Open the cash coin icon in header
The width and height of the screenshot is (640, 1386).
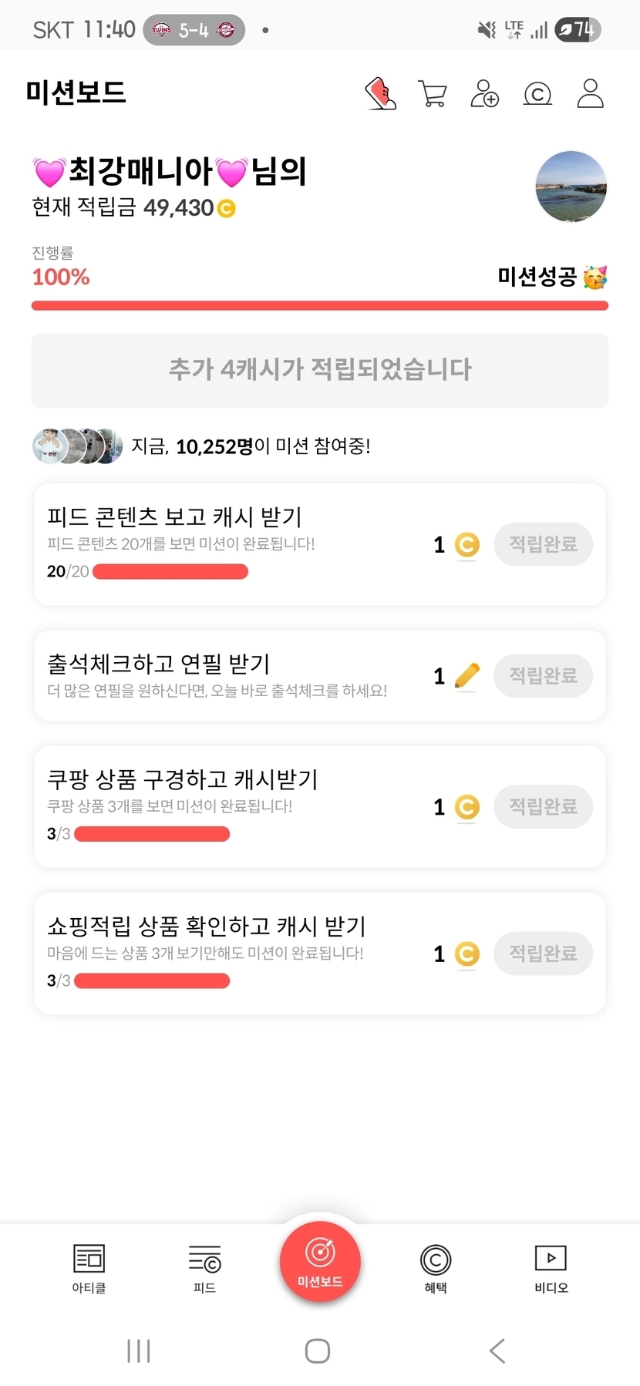[x=537, y=94]
